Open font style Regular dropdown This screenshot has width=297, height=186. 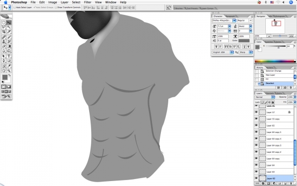click(x=250, y=20)
